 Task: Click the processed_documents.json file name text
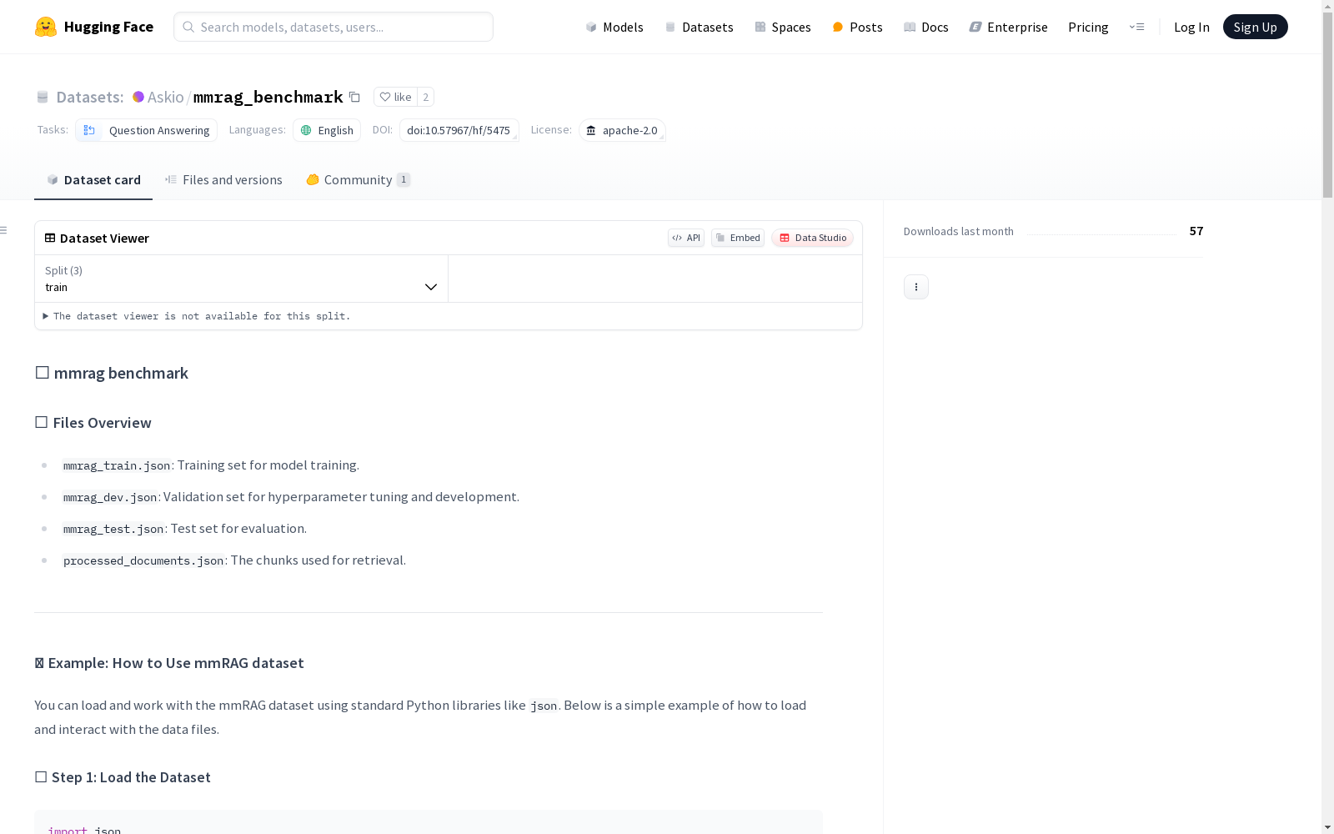pyautogui.click(x=143, y=560)
